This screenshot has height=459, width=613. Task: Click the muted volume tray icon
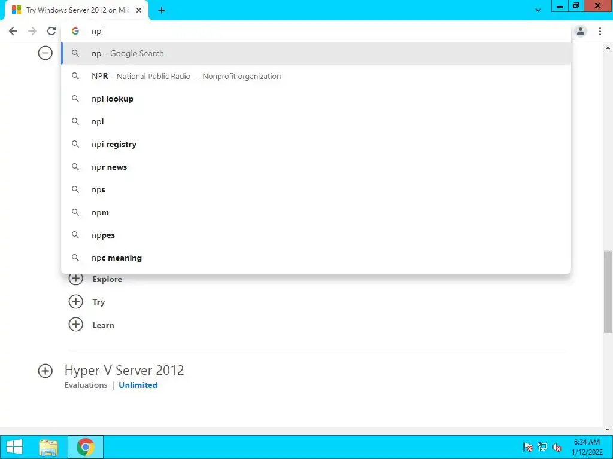[557, 447]
